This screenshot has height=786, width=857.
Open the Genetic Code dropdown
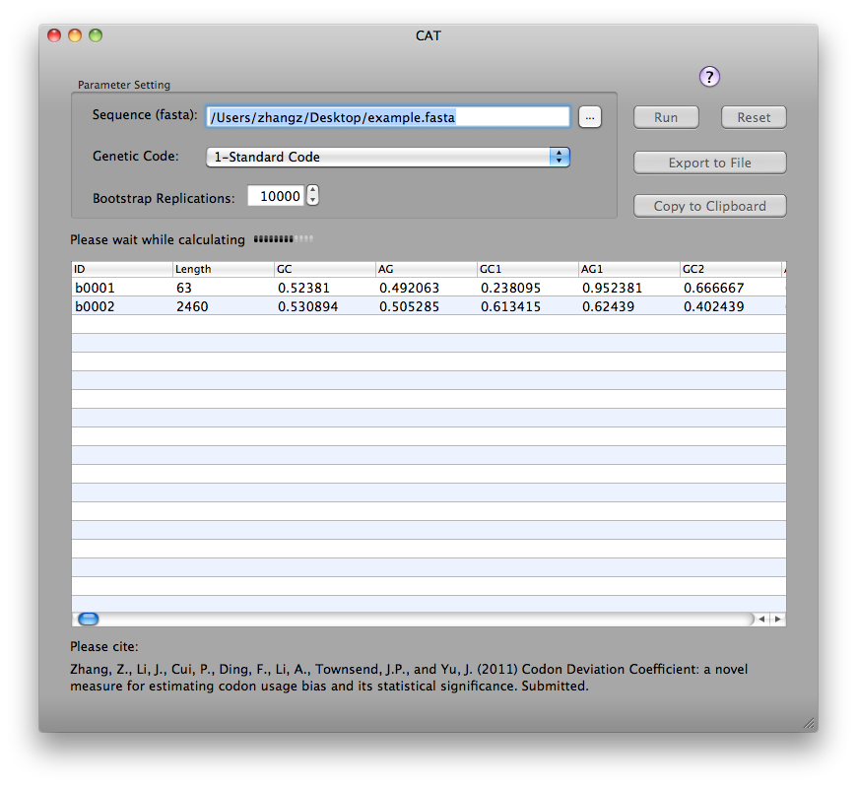pos(388,157)
